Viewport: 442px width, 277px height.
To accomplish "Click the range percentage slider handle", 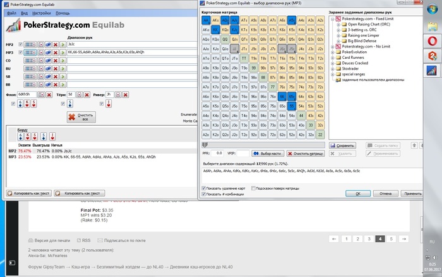I will coord(205,145).
